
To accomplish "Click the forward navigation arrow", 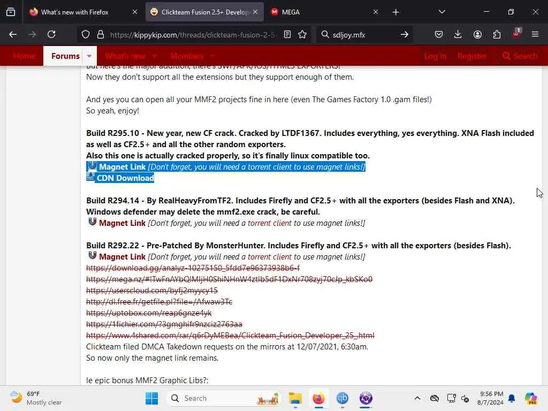I will tap(32, 34).
